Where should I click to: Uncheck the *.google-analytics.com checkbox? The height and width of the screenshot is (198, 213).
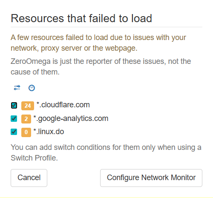pyautogui.click(x=14, y=118)
